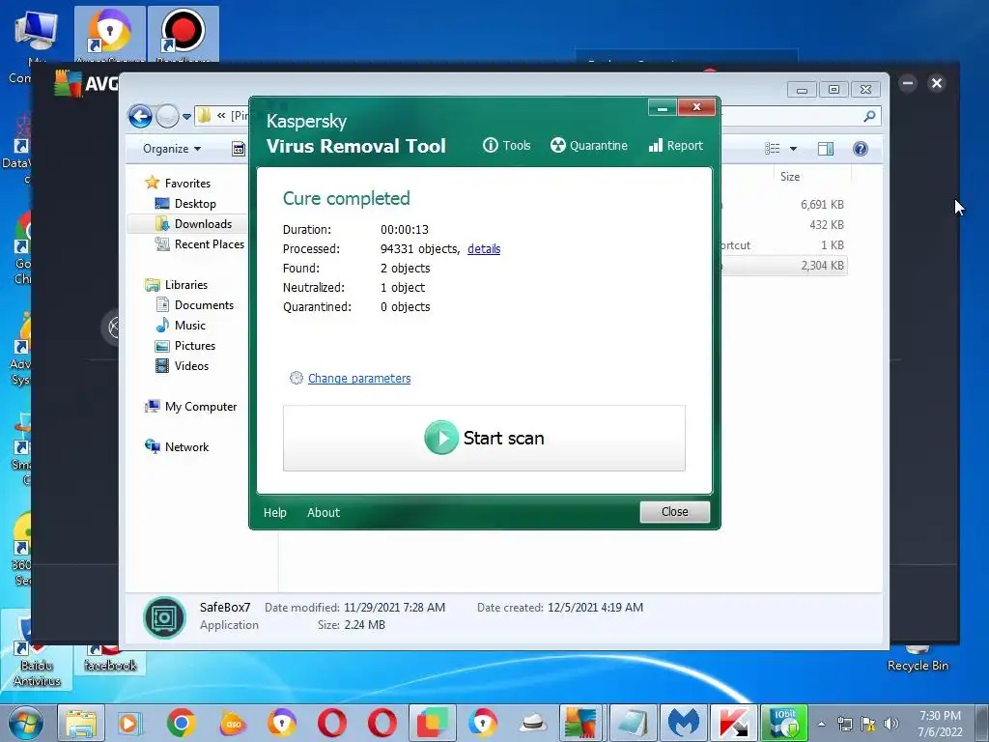Click the green play icon beside Start scan
Screen dimensions: 989x742
(440, 438)
